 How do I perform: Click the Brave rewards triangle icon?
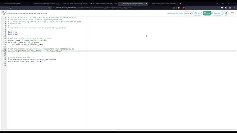[x=184, y=8]
